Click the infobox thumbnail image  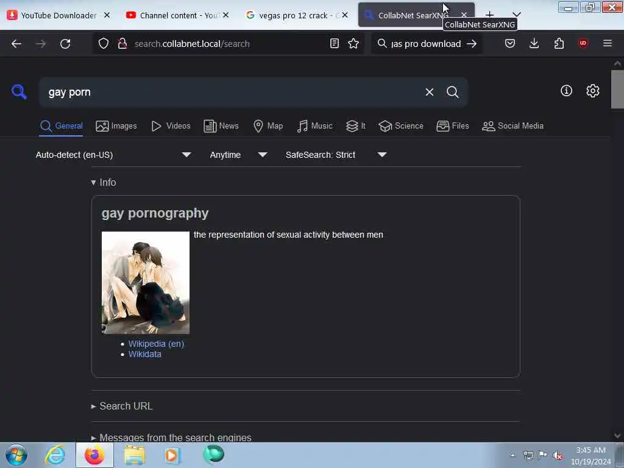point(146,283)
